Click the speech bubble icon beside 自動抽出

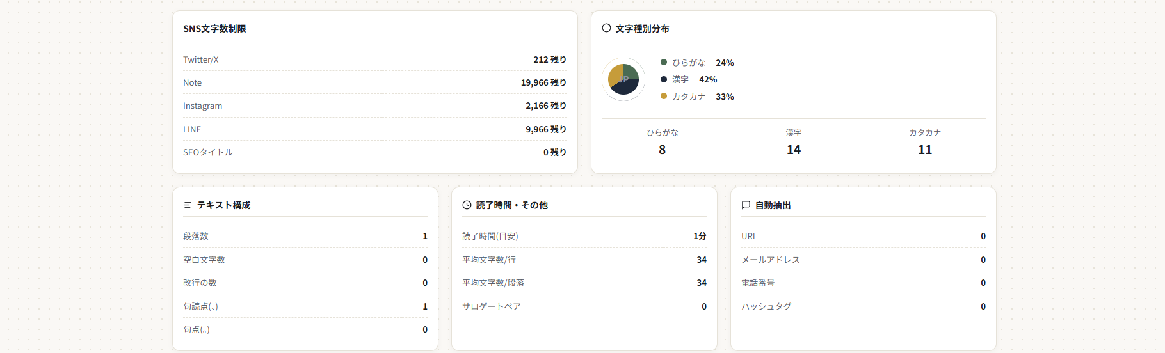(746, 205)
